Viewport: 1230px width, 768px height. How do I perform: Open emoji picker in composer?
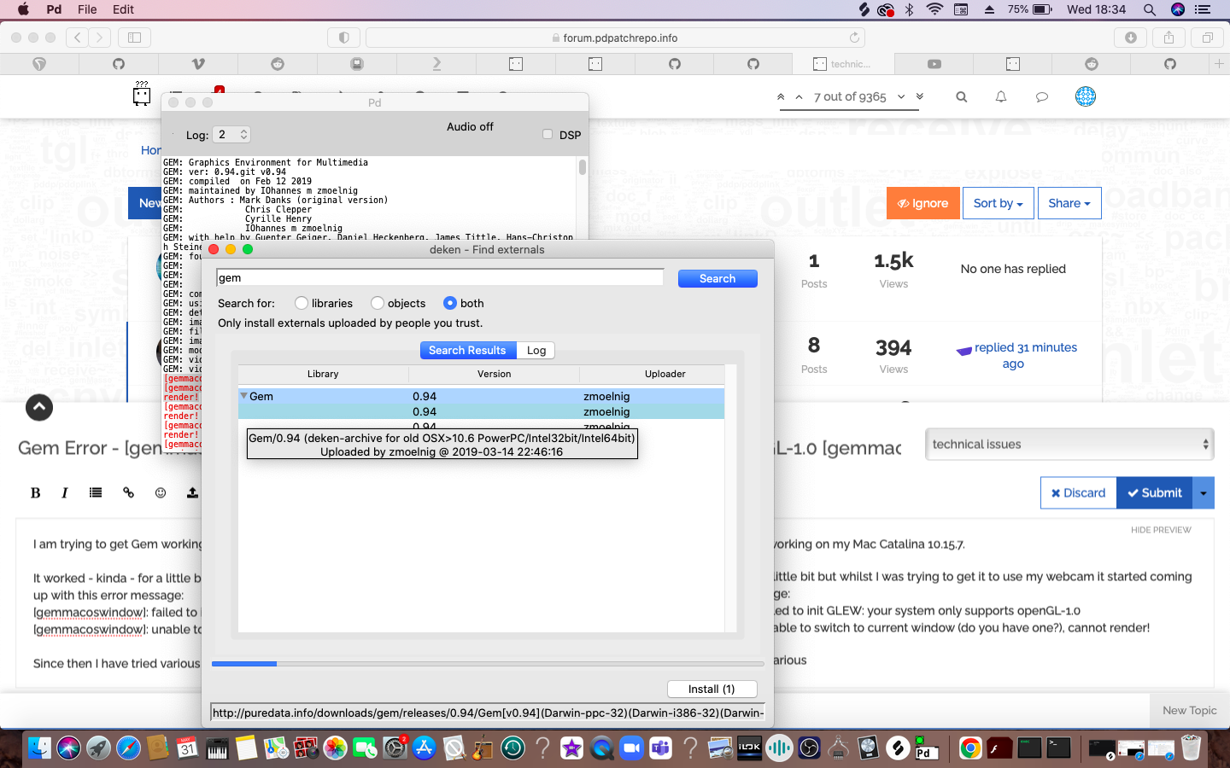[161, 492]
